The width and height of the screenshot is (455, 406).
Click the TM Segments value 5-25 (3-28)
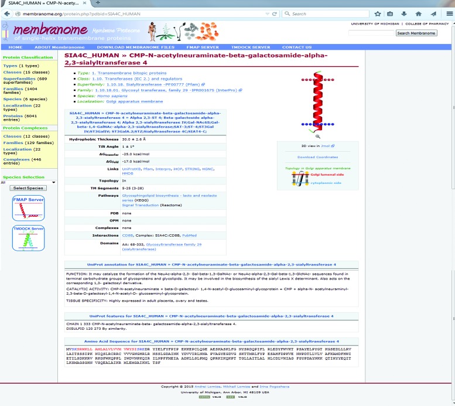tap(133, 188)
